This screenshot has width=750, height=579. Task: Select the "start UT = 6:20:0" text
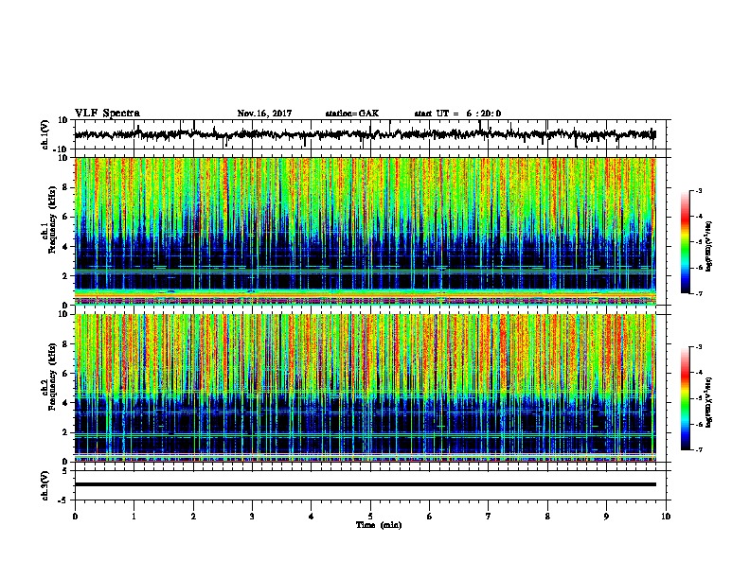pyautogui.click(x=457, y=114)
